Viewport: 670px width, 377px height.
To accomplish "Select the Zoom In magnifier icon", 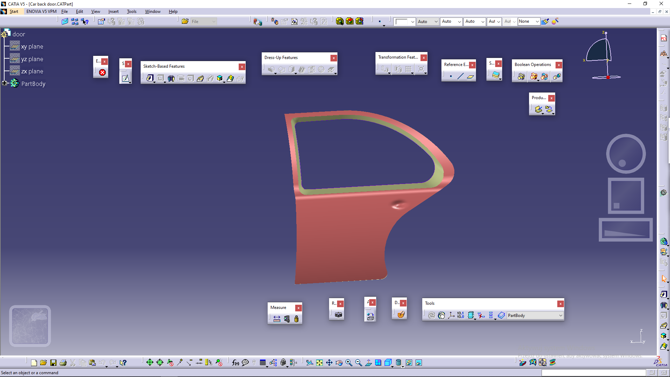I will (x=349, y=363).
